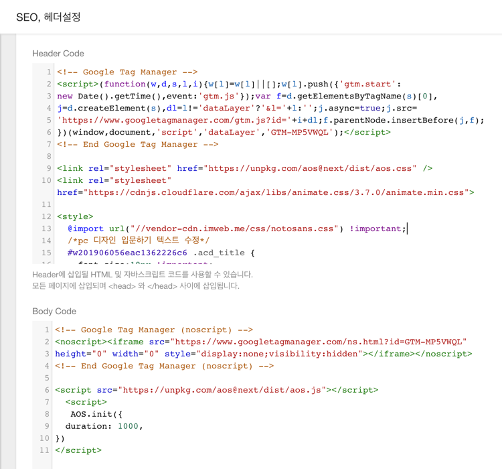This screenshot has width=502, height=469.
Task: Click the '})' line in Body Code
Action: click(x=60, y=438)
